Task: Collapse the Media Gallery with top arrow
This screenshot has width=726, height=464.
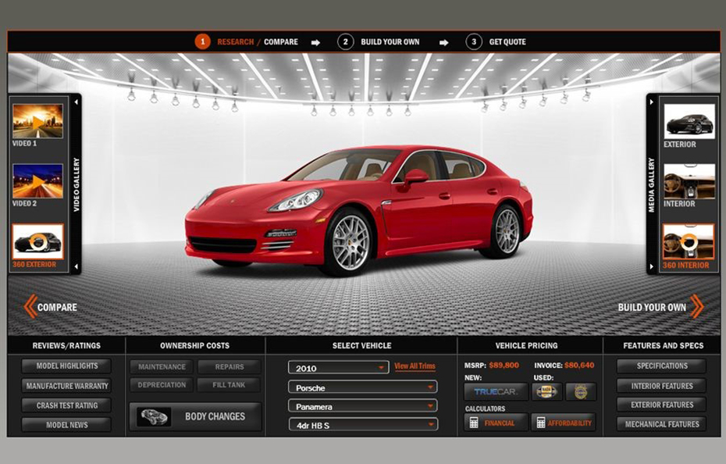Action: pyautogui.click(x=651, y=102)
